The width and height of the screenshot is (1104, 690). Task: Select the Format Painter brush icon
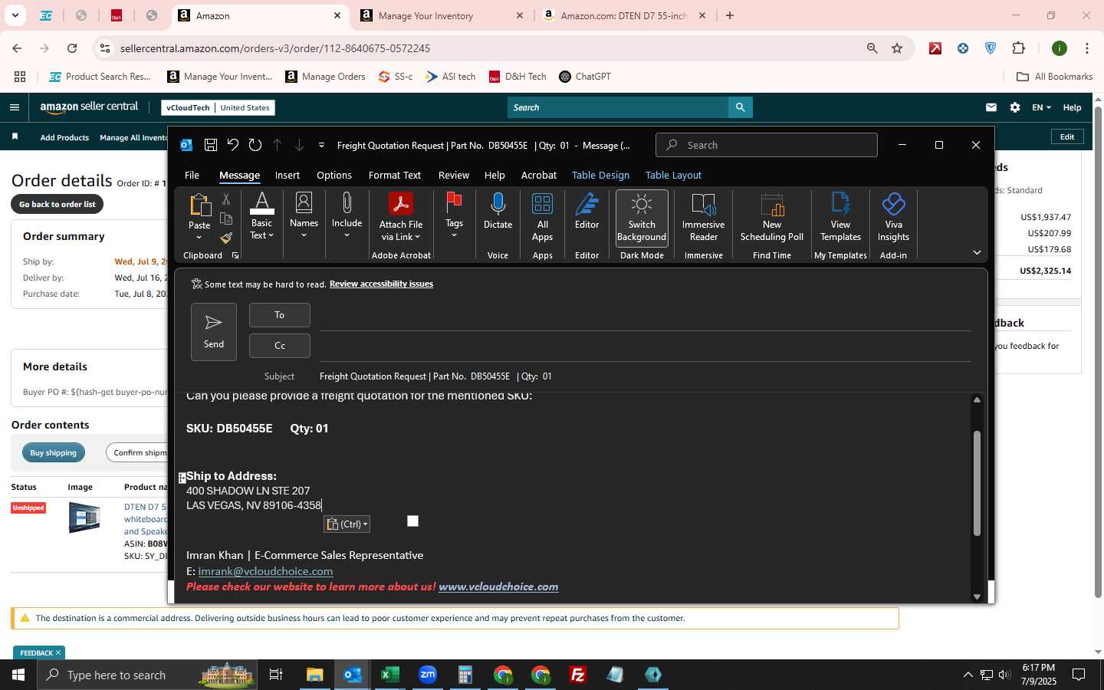pos(226,238)
